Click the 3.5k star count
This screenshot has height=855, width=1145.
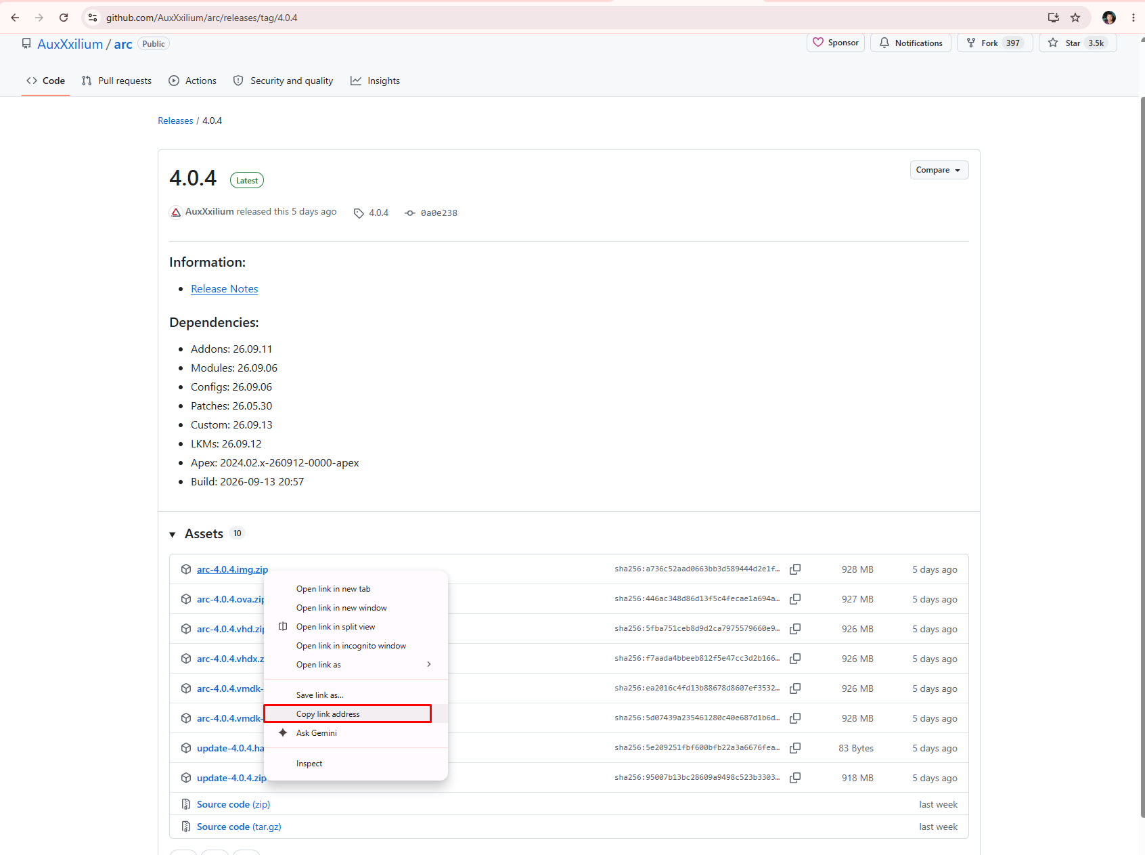(1096, 43)
